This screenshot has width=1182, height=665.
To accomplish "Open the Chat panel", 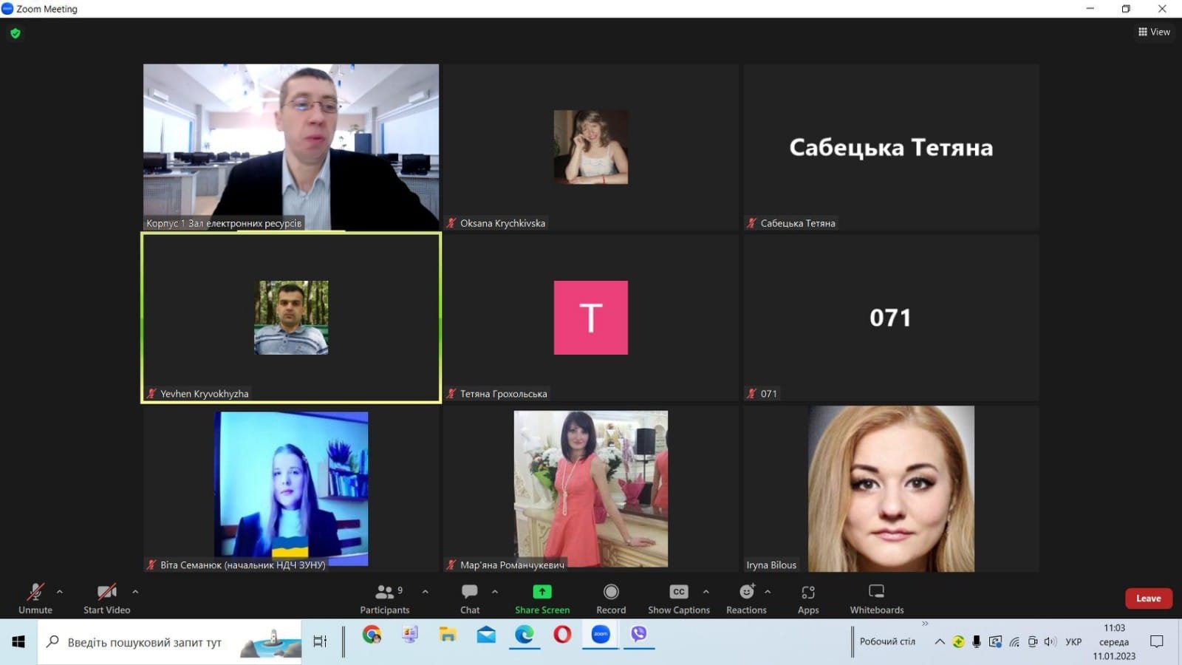I will [x=470, y=598].
